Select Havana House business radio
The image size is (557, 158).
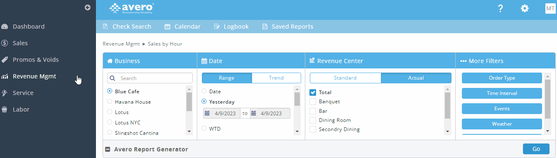point(110,102)
